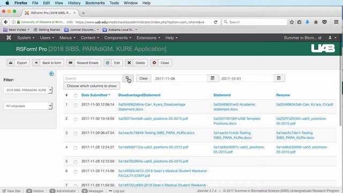This screenshot has width=343, height=193.
Task: Check the row 1 submission checkbox
Action: [x=76, y=105]
